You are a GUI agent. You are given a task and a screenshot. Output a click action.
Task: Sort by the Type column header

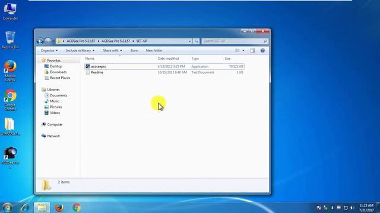coord(195,59)
